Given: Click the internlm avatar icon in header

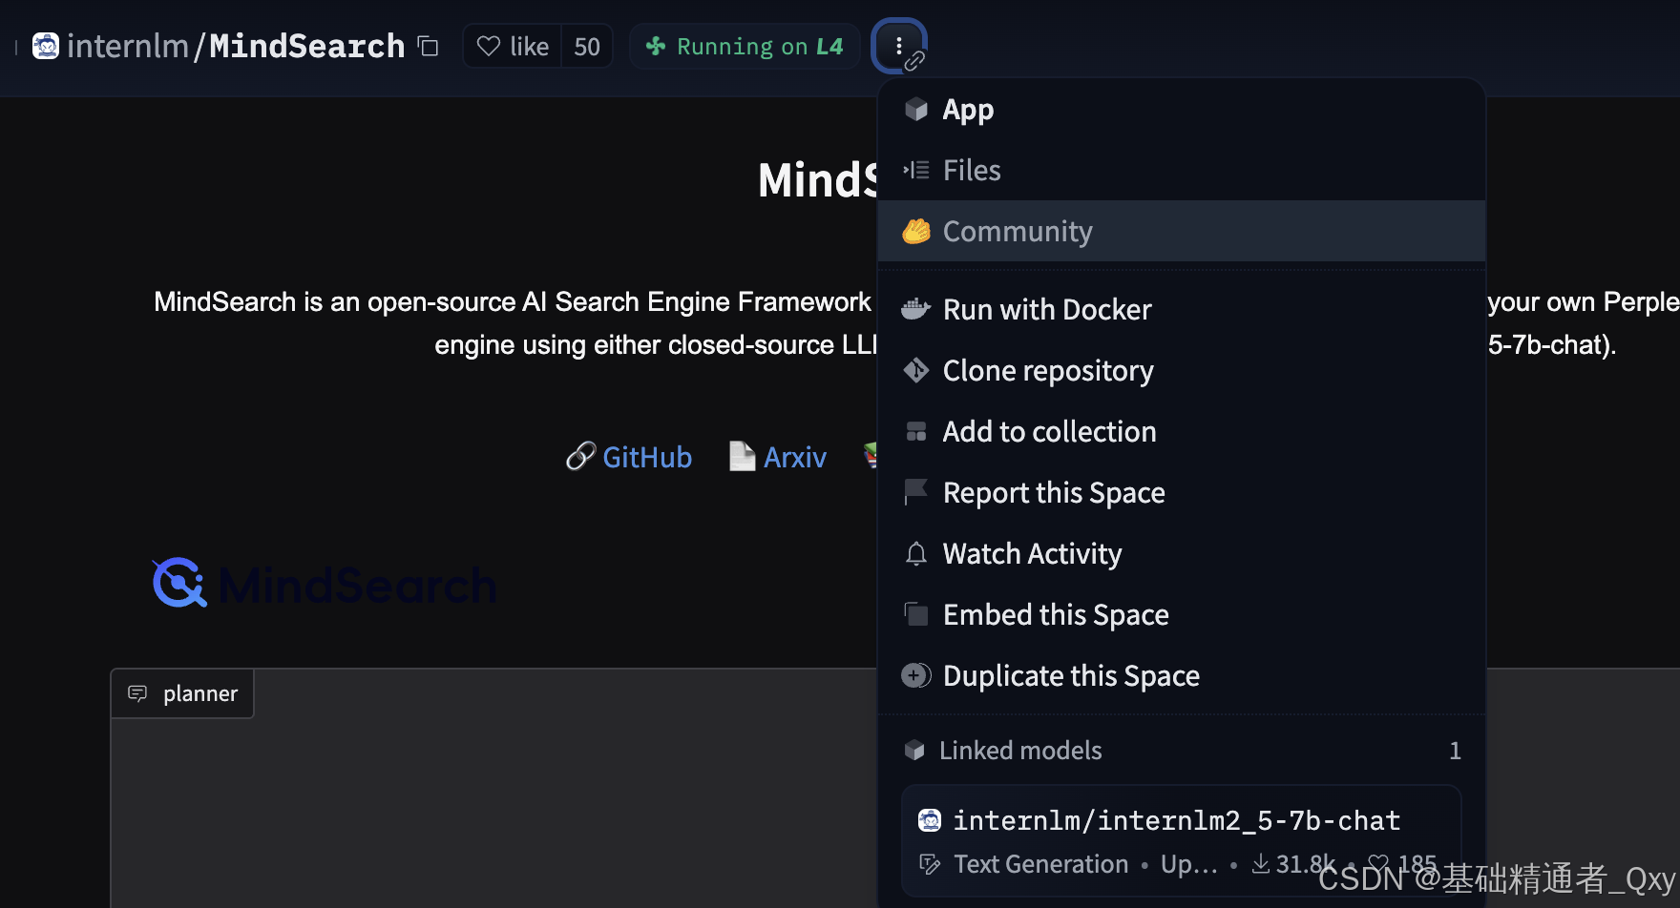Looking at the screenshot, I should coord(46,46).
